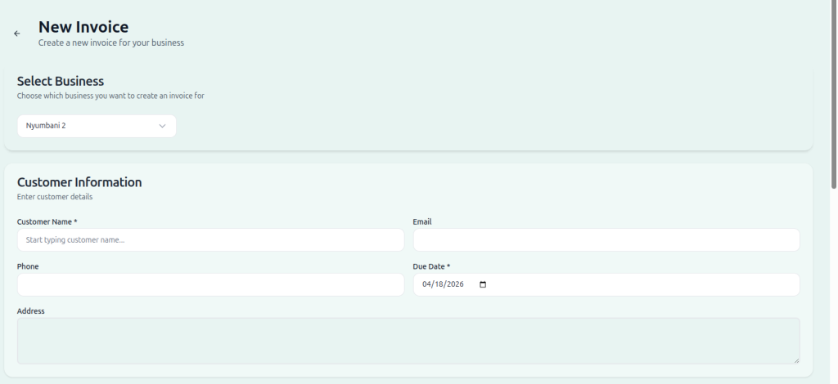Select the Due Date field showing 04/18/2026
The height and width of the screenshot is (384, 838).
606,285
